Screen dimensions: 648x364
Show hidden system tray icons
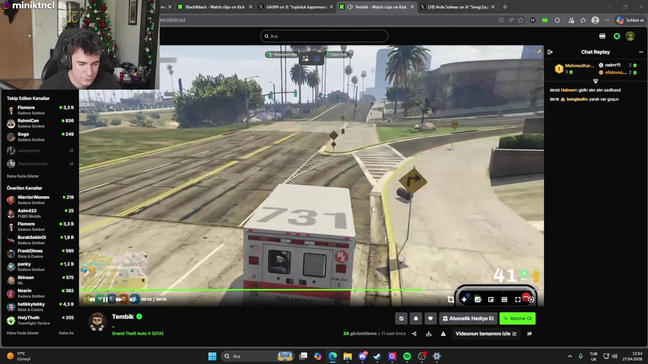tap(570, 356)
